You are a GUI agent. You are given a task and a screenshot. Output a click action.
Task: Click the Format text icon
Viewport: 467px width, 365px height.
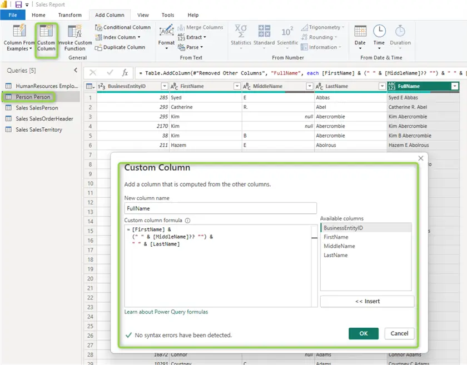[x=166, y=31]
